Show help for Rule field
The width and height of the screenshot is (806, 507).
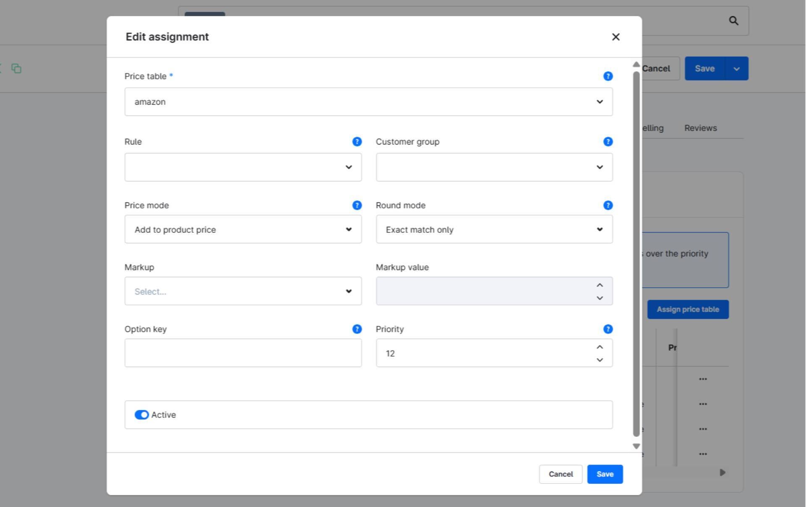coord(357,142)
